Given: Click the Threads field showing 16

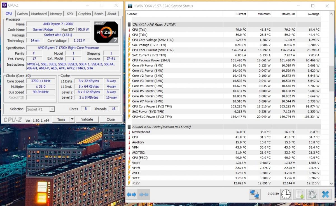Looking at the screenshot, I should pyautogui.click(x=114, y=109).
